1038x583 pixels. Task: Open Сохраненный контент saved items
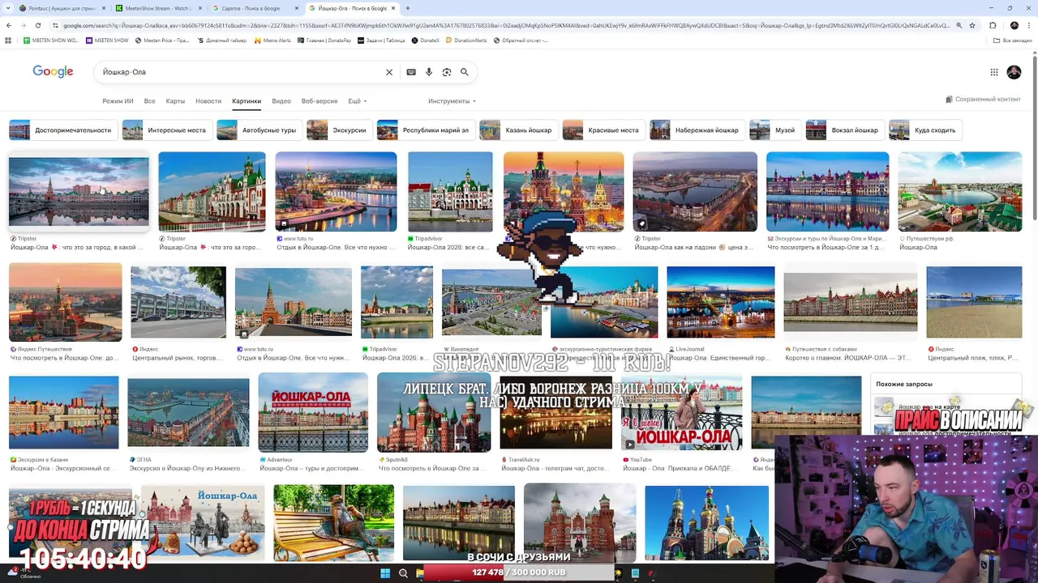[983, 100]
